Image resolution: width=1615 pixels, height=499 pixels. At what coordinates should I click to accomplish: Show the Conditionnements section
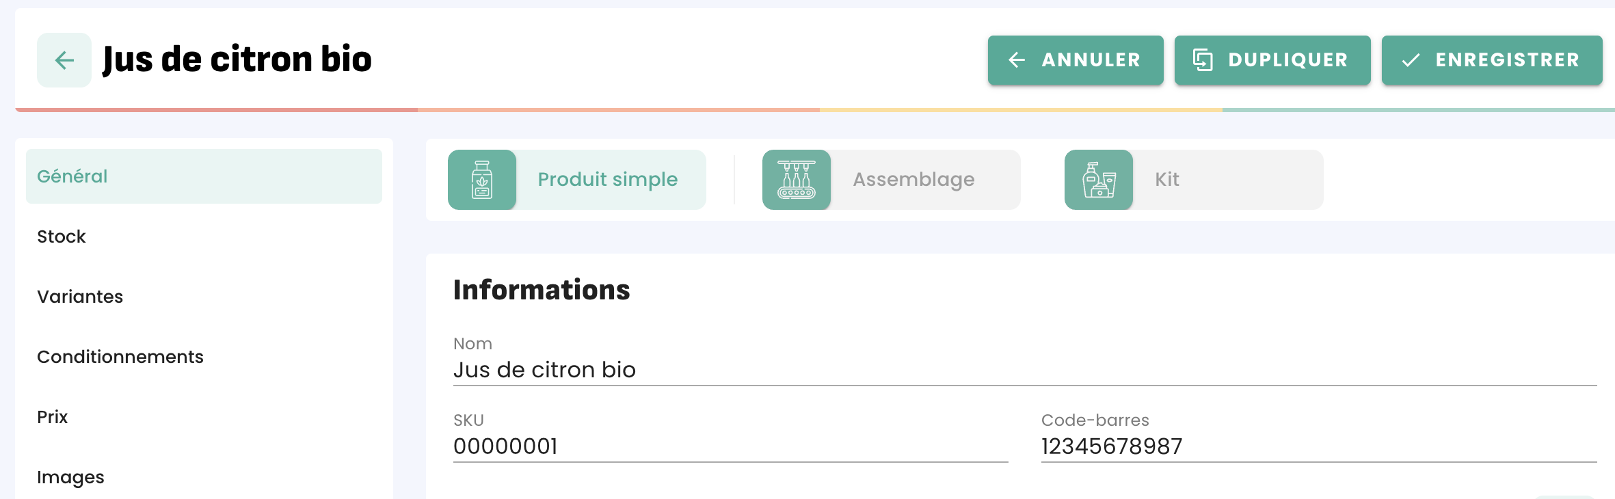(x=120, y=357)
